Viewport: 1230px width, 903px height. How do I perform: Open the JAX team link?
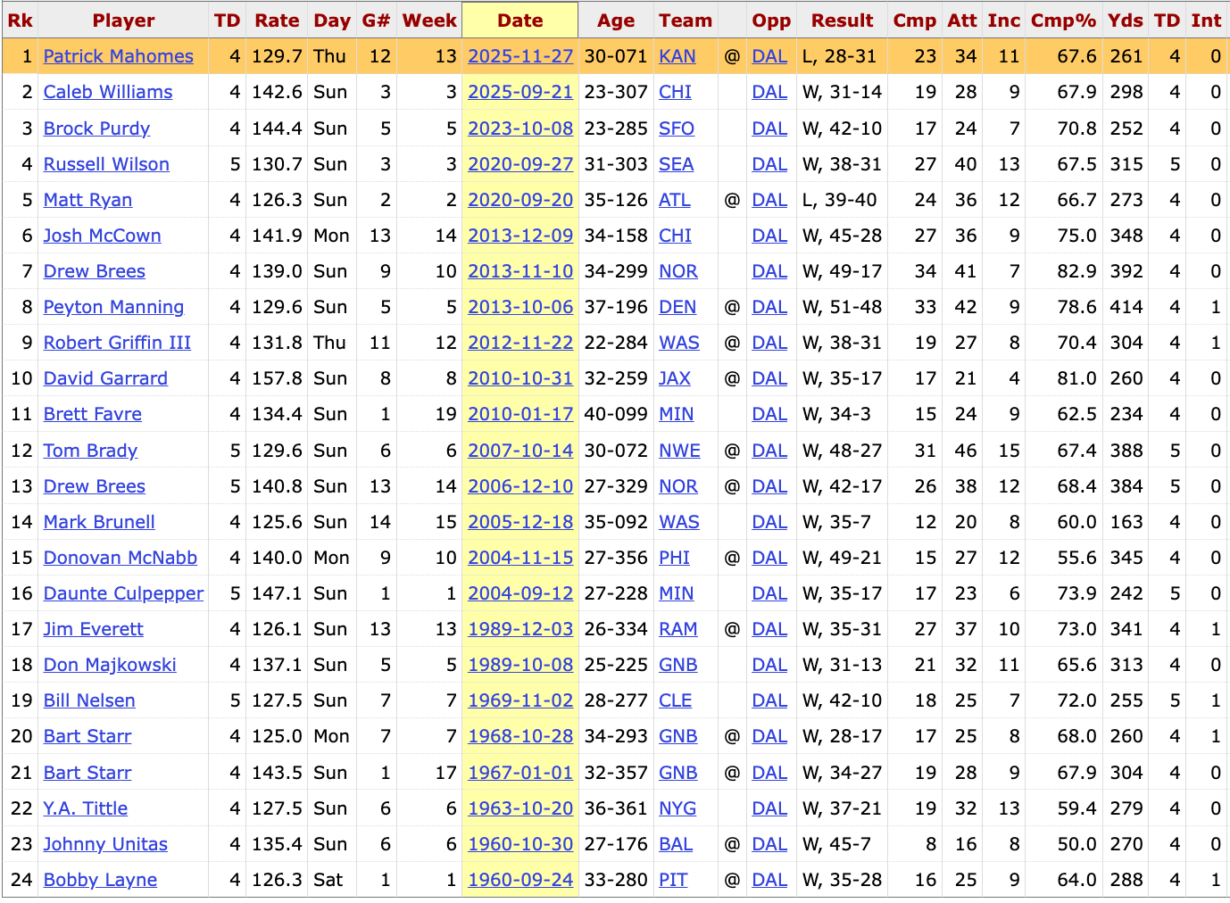675,378
